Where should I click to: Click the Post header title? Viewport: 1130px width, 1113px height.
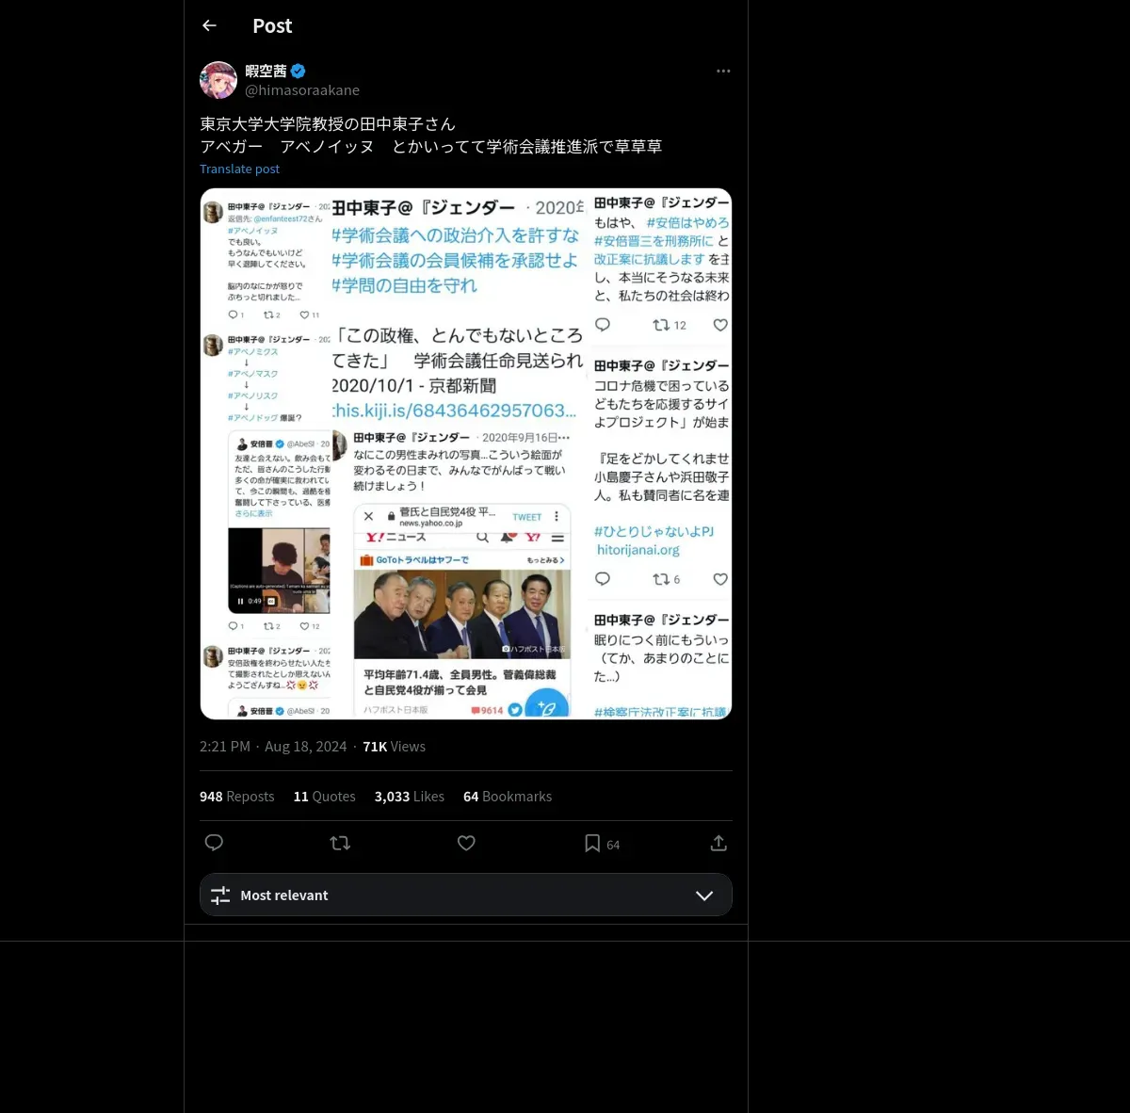pos(272,26)
